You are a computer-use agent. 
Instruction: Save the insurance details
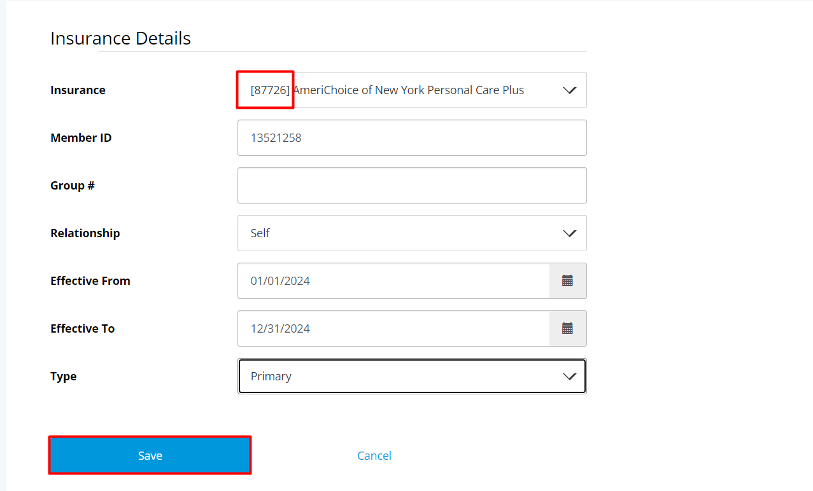pyautogui.click(x=150, y=455)
